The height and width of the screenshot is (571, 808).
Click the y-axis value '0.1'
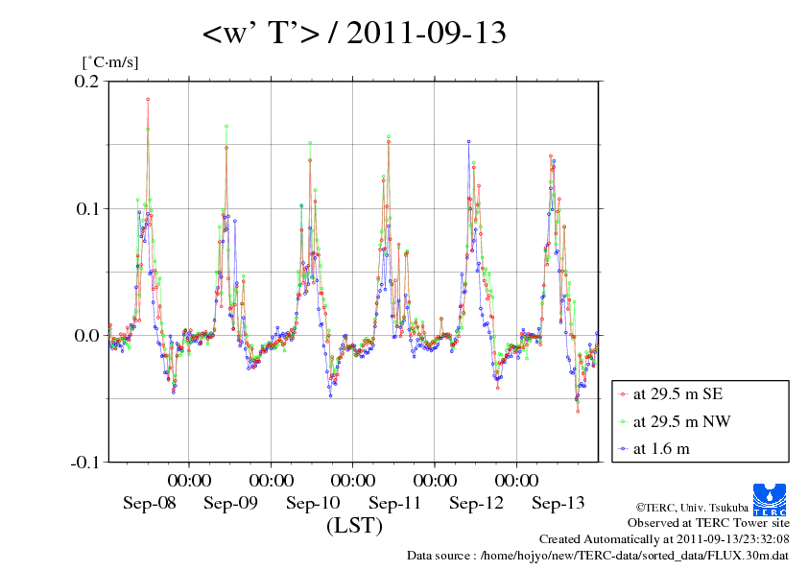point(87,209)
